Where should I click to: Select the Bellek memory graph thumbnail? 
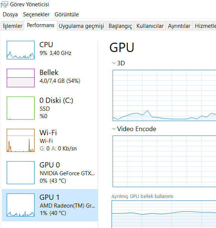20,78
